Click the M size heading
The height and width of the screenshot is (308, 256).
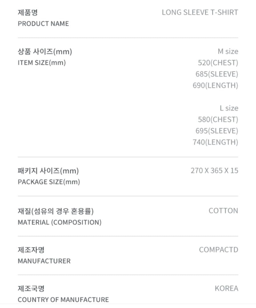(228, 52)
